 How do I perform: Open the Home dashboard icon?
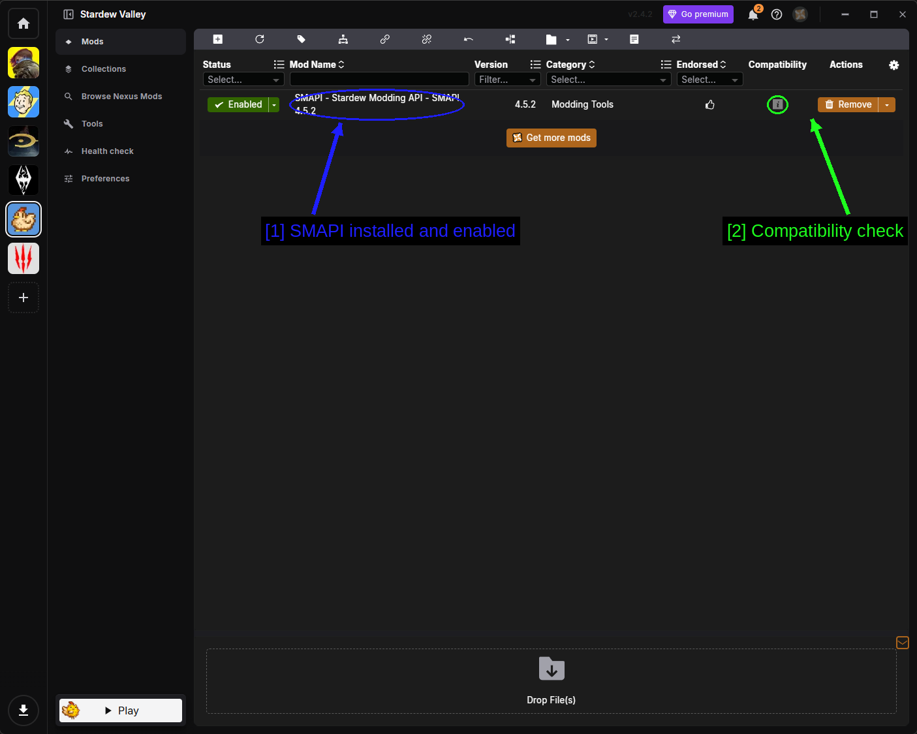[23, 23]
